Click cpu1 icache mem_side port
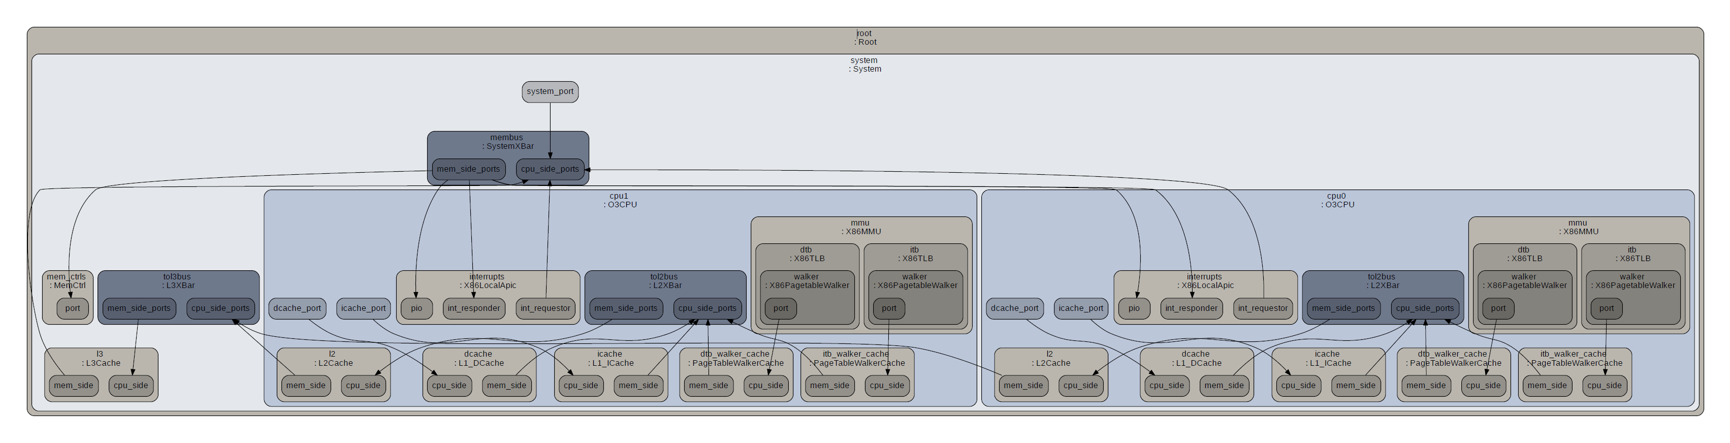 click(x=638, y=386)
